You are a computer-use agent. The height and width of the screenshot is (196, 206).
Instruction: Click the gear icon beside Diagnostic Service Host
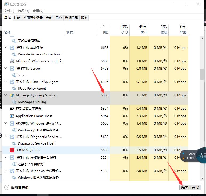pos(14,143)
